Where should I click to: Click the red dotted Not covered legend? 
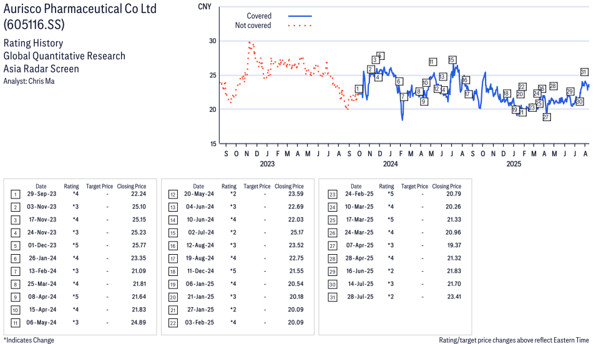tap(300, 26)
